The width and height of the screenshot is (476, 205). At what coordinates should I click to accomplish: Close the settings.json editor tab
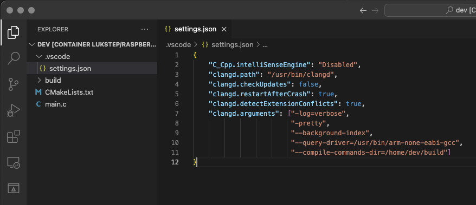click(x=224, y=29)
